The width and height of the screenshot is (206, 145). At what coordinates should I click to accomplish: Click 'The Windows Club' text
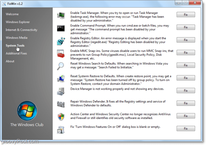(27, 125)
